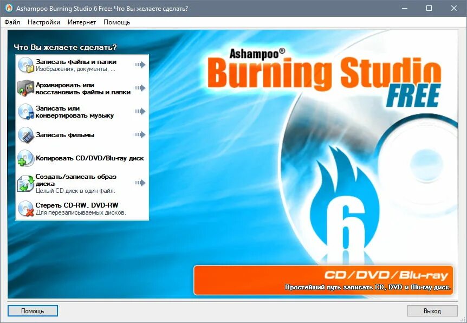Click the safe icon for archiving files
This screenshot has height=323, width=467.
point(25,88)
